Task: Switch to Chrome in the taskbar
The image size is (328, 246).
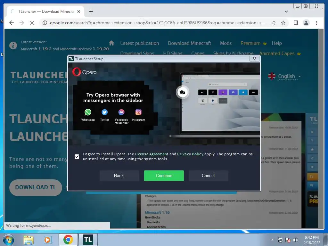Action: 68,240
